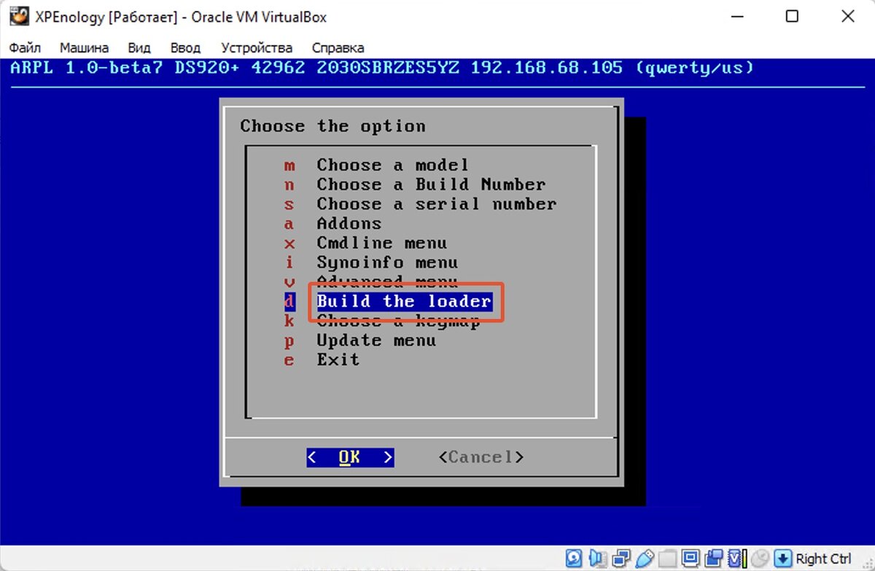Image resolution: width=875 pixels, height=571 pixels.
Task: Maximize the VirtualBox window
Action: click(792, 16)
